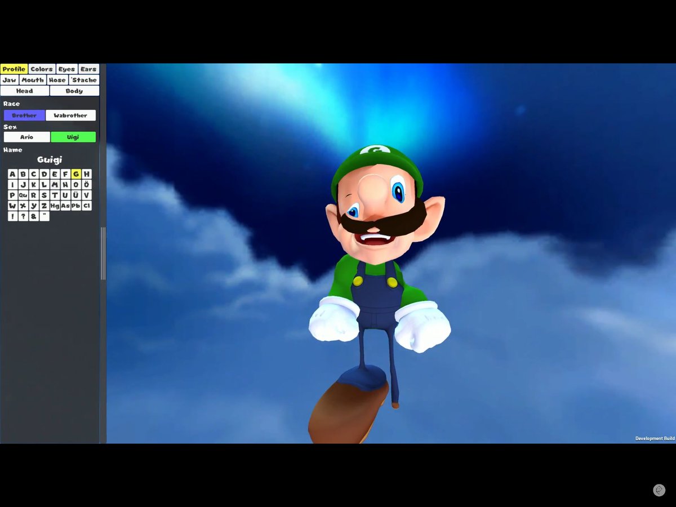
Task: Pick letter K for the name
Action: (x=34, y=185)
